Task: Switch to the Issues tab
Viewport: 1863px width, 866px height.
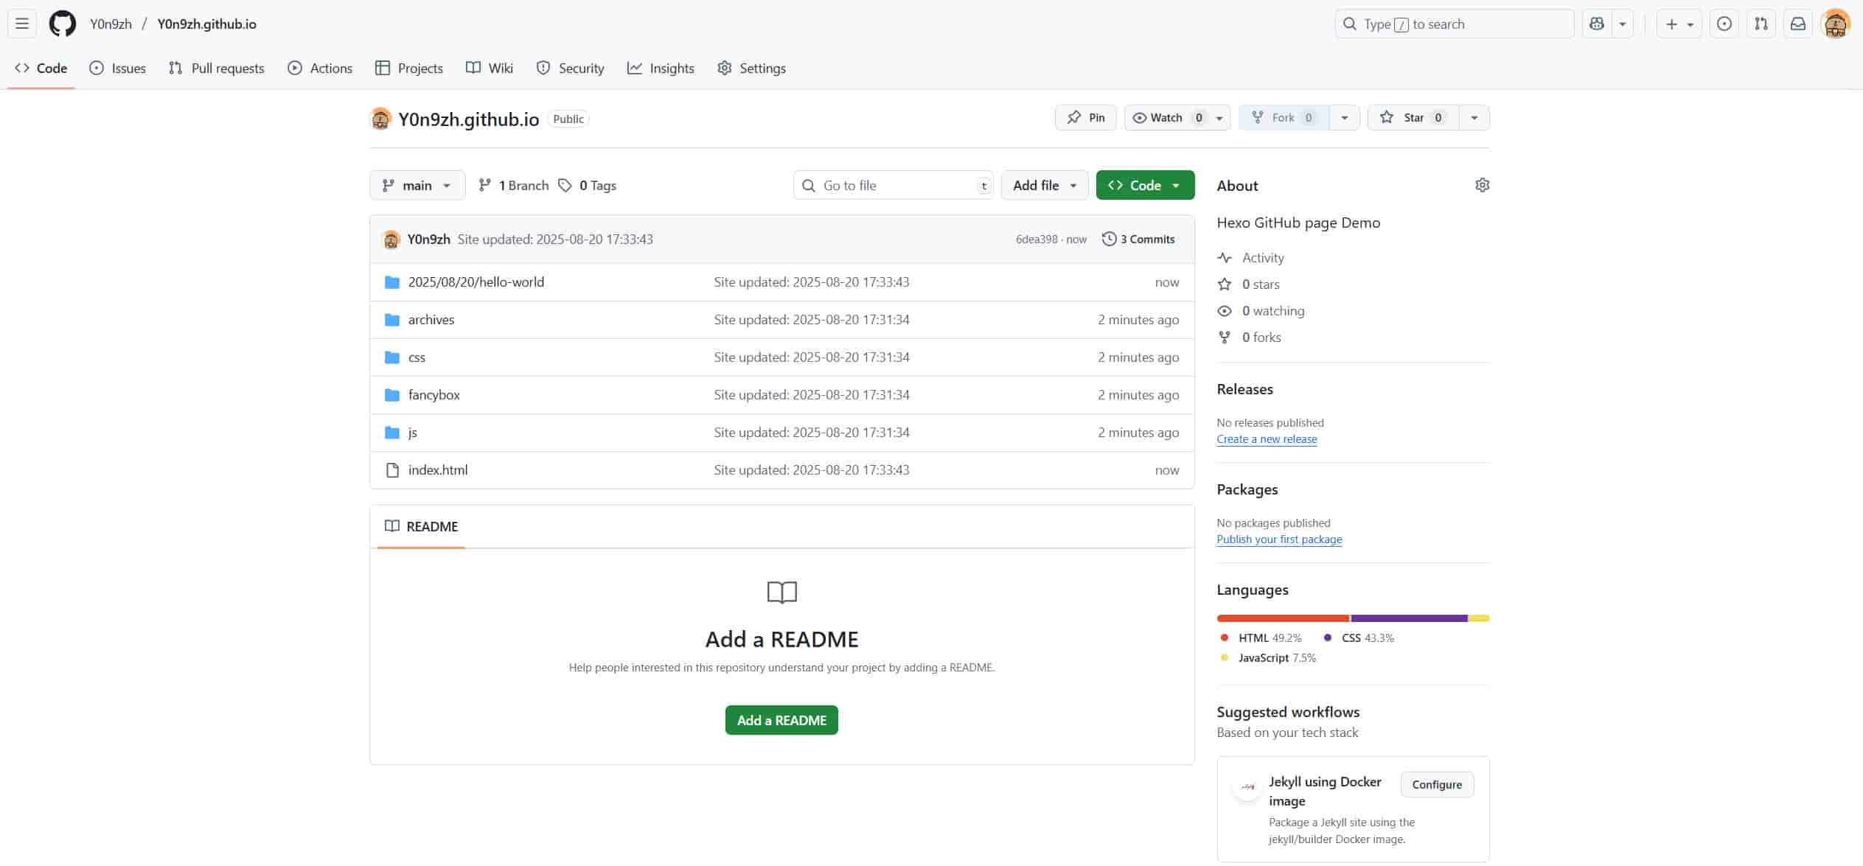Action: [x=118, y=68]
